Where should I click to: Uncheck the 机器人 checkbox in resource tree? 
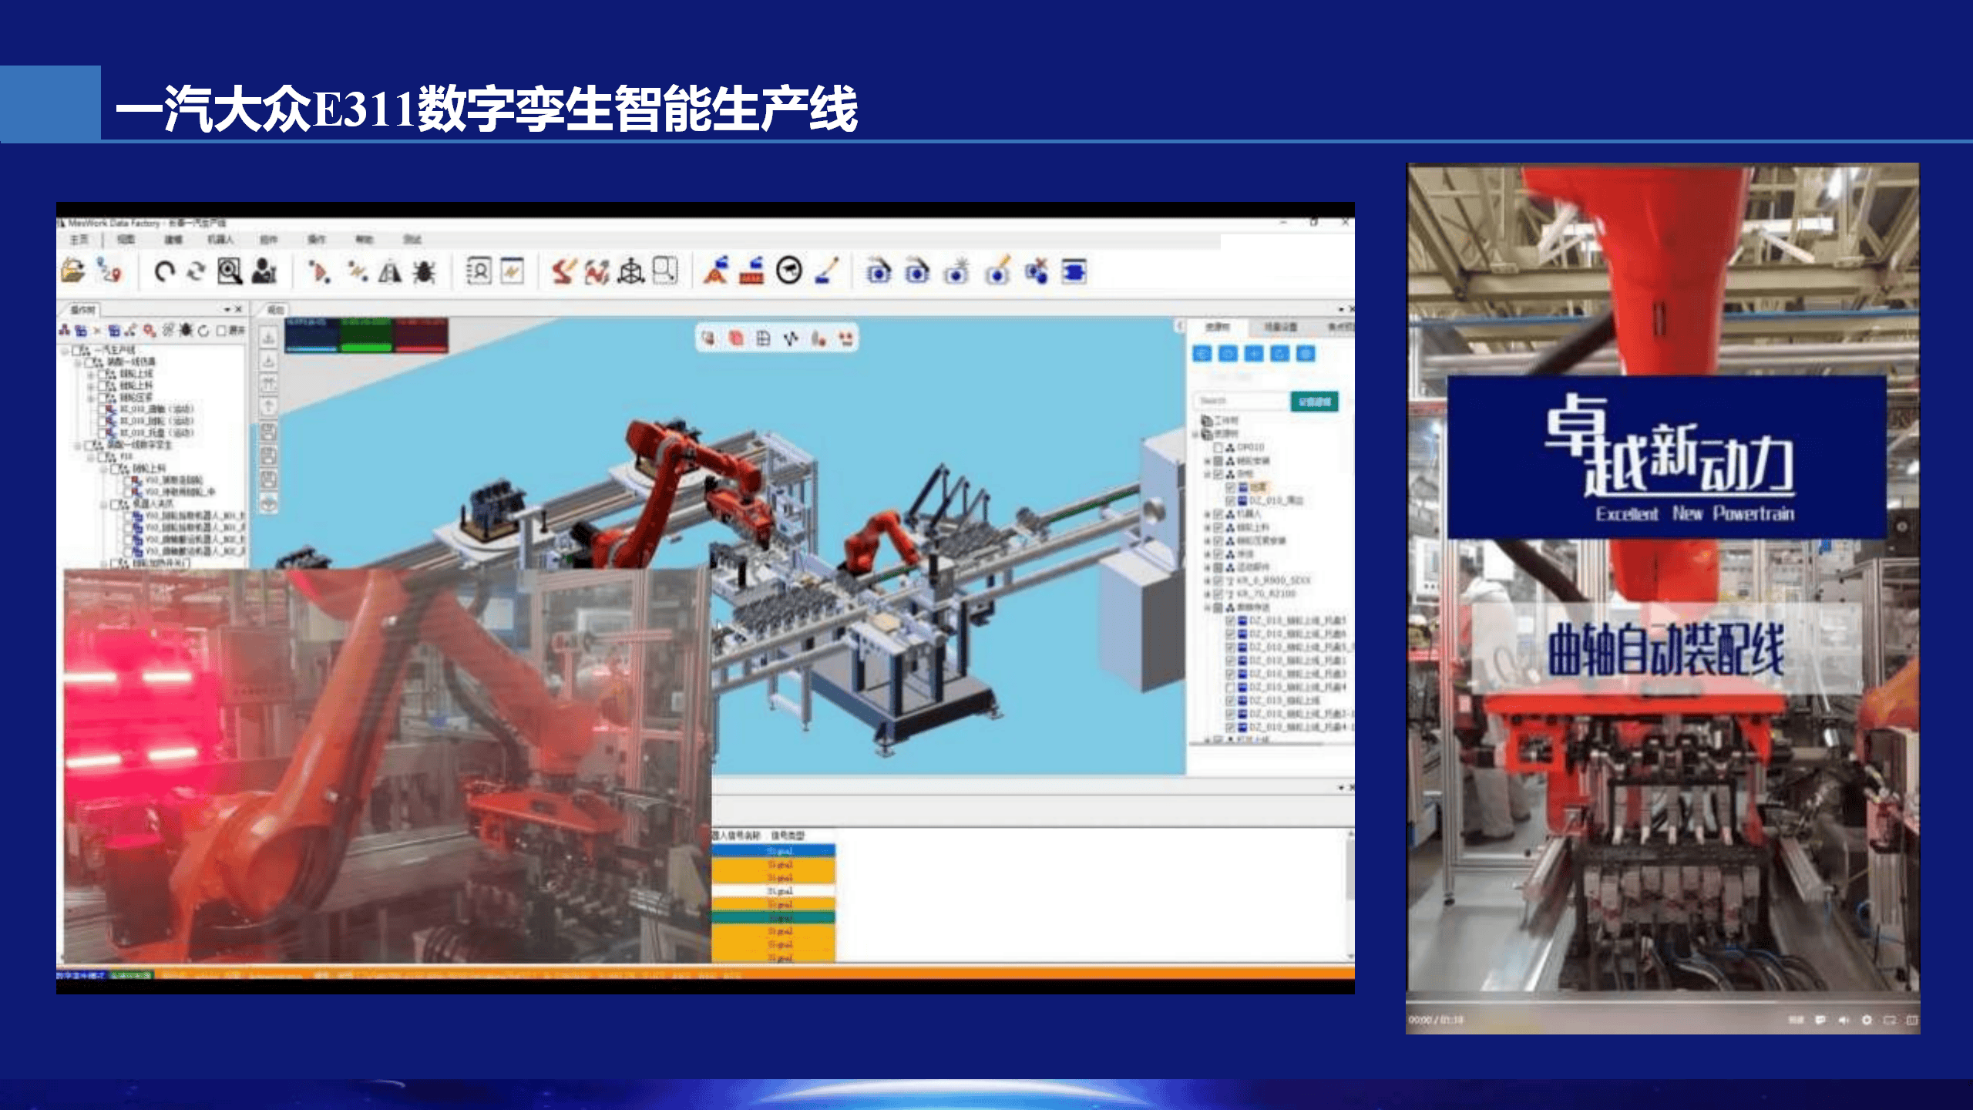coord(1218,514)
